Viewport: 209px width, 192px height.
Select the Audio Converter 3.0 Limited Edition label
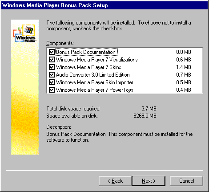[x=92, y=75]
